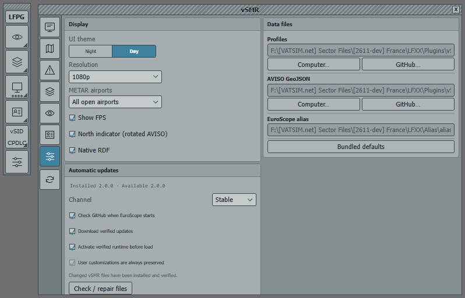This screenshot has width=465, height=298.
Task: Open the monitor screens menu in left toolbar
Action: (x=17, y=87)
